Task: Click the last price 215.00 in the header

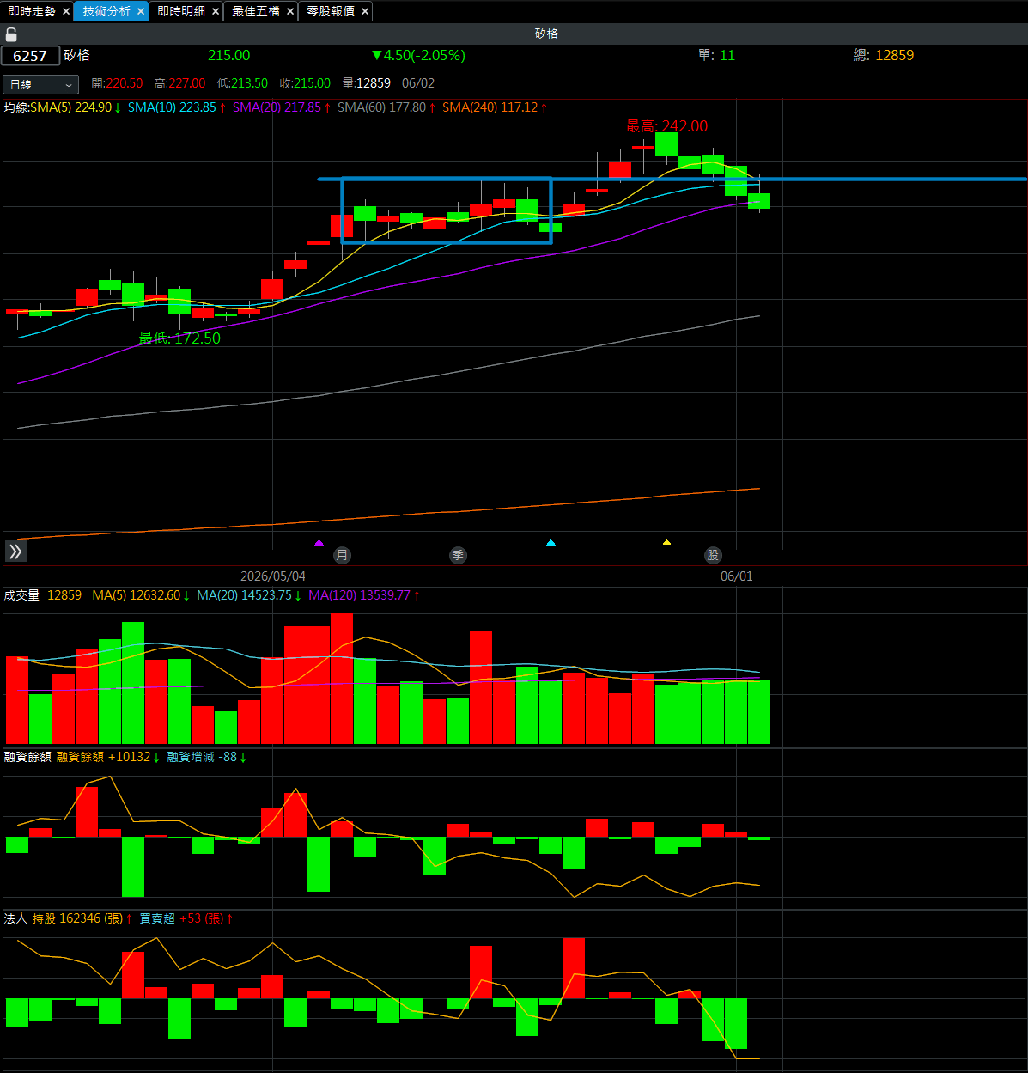Action: (x=229, y=55)
